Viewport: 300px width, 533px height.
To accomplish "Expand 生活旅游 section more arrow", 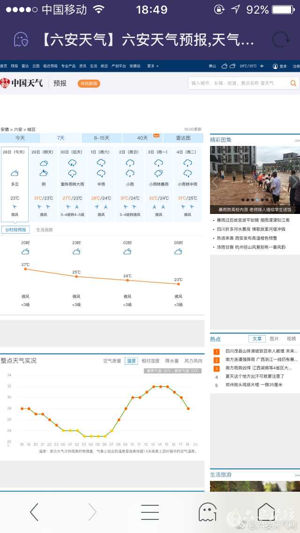I will (x=297, y=475).
